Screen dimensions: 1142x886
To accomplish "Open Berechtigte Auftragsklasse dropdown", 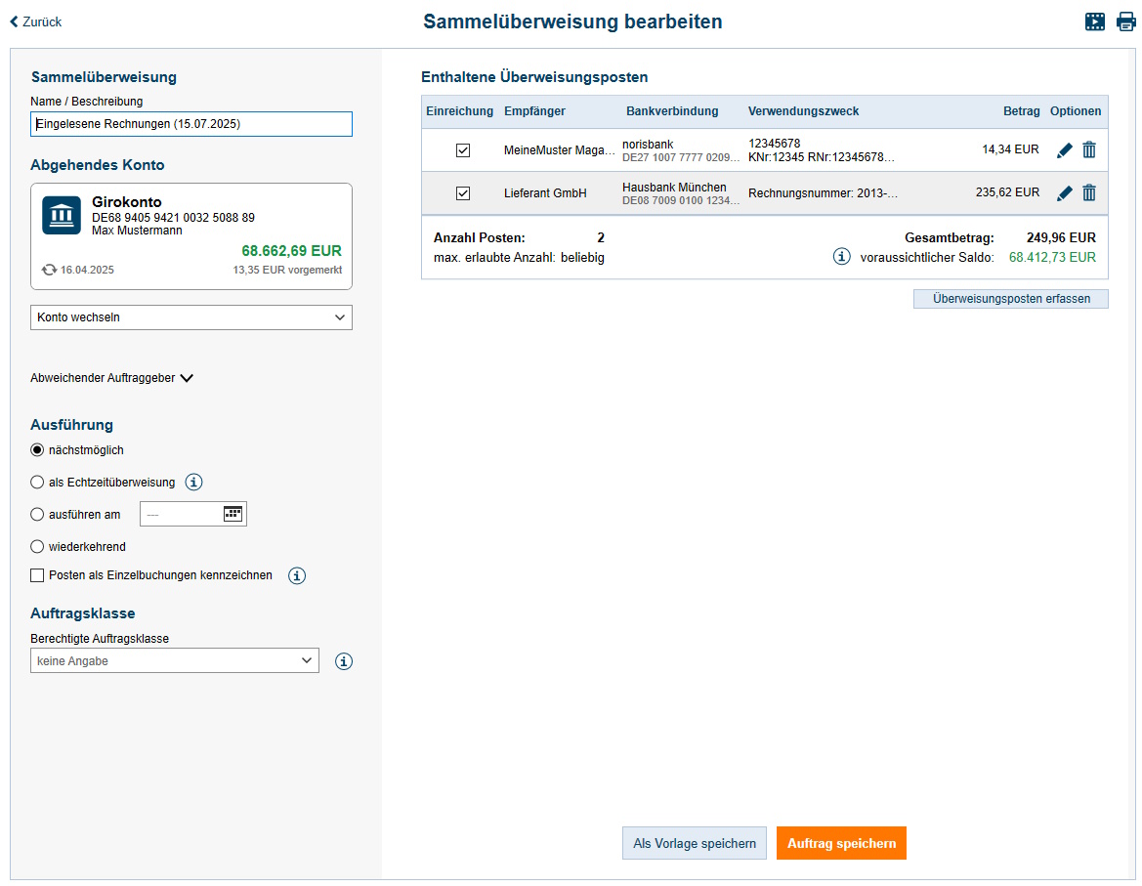I will click(175, 661).
